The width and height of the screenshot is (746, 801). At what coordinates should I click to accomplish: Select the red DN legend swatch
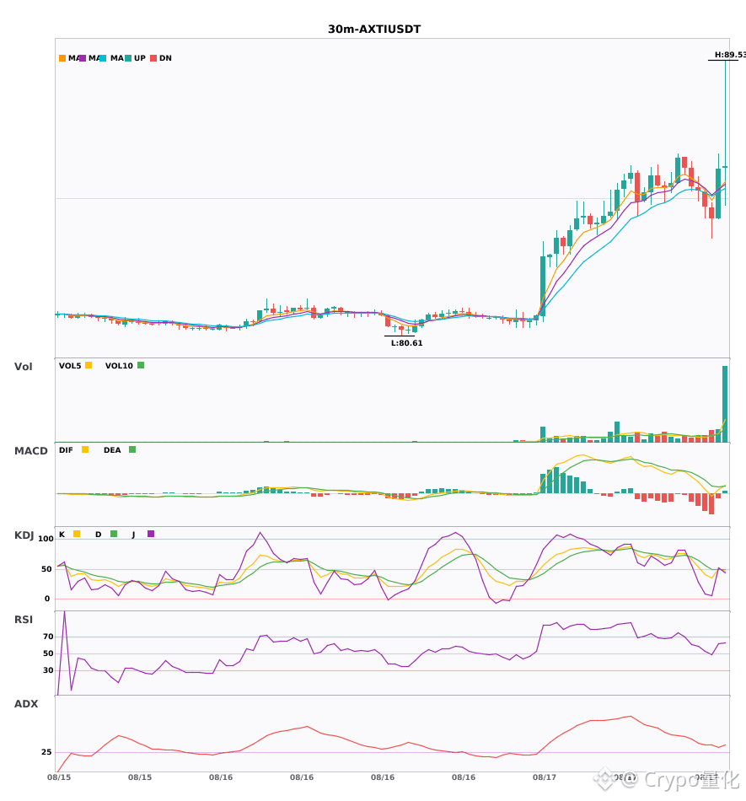pos(153,58)
